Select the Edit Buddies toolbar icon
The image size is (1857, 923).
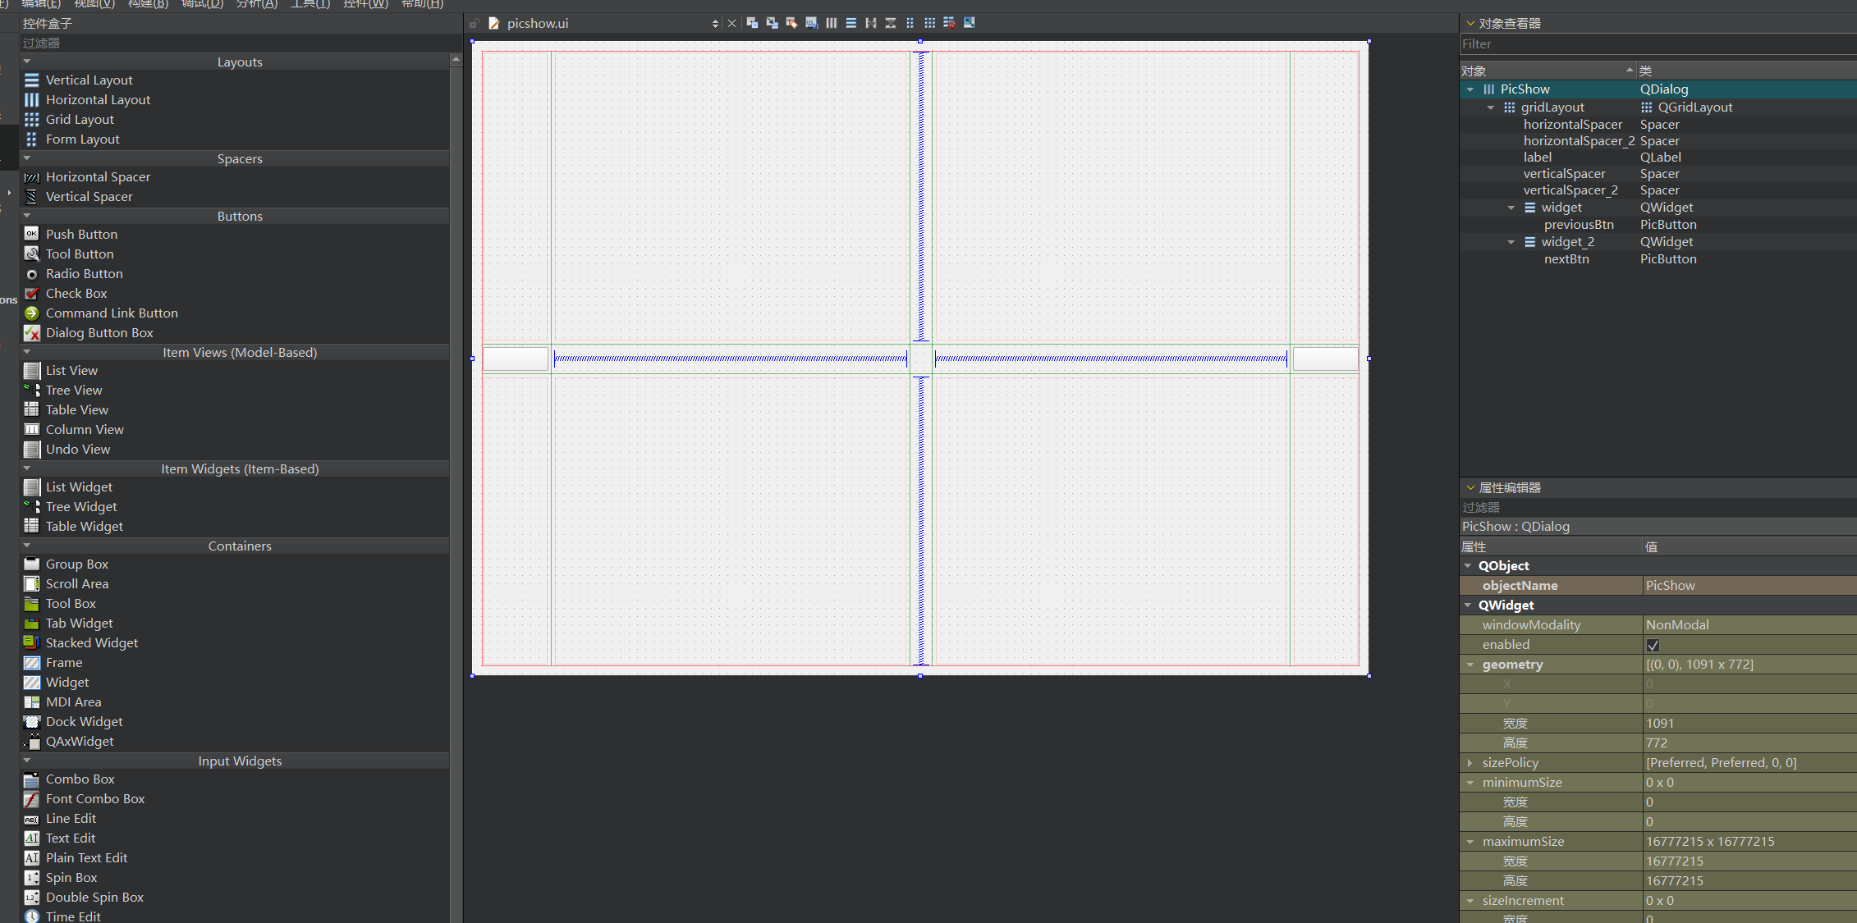791,23
